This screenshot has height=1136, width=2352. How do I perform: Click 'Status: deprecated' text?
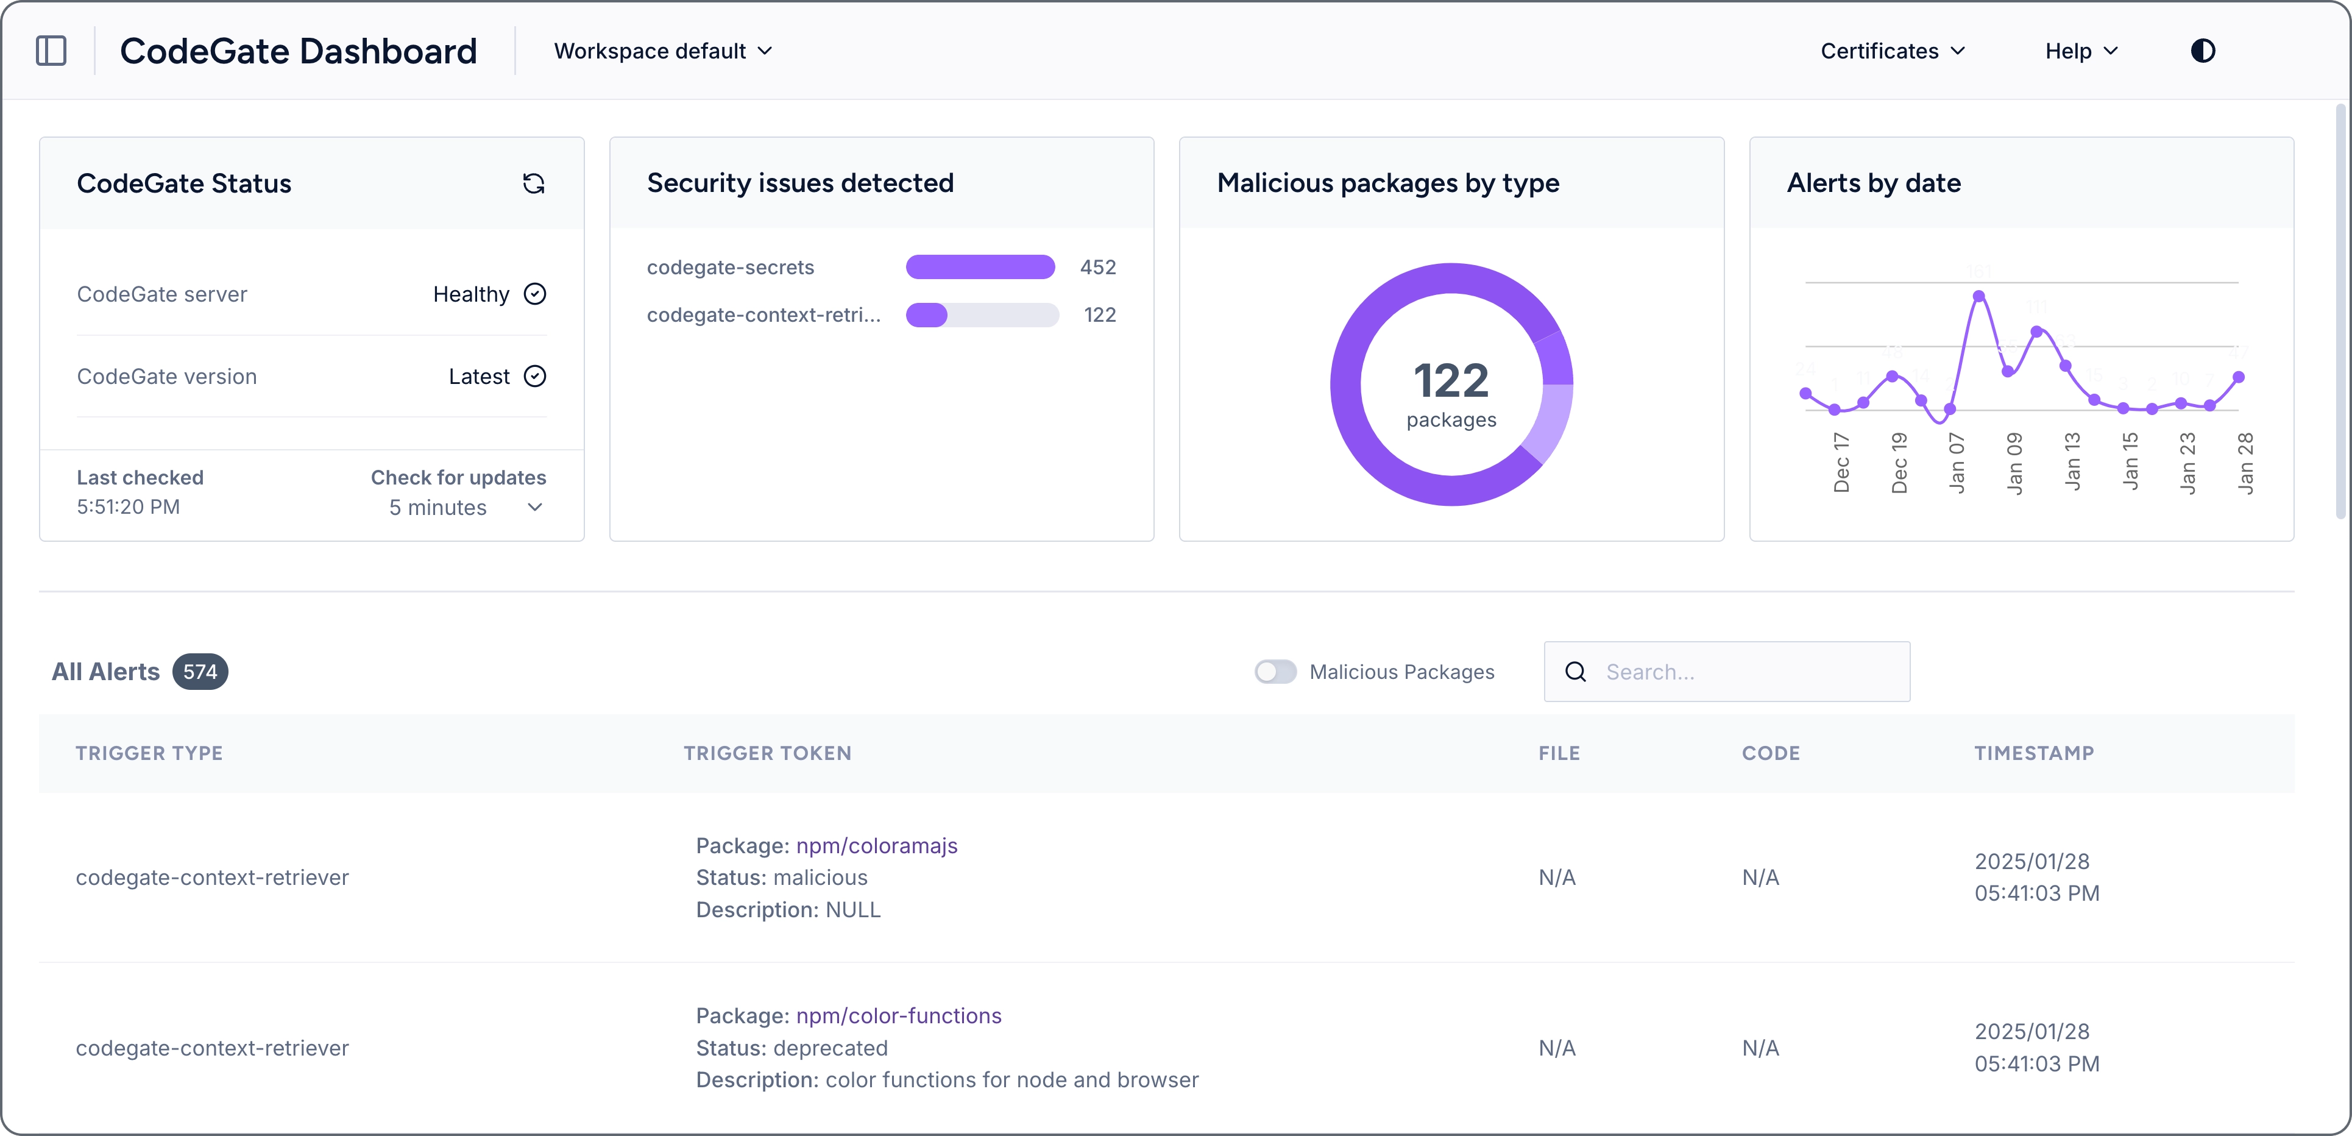coord(792,1048)
